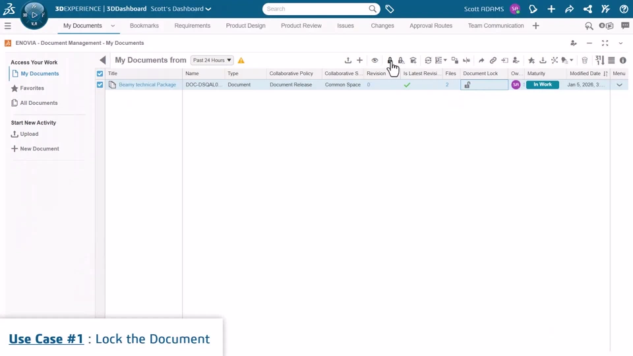The width and height of the screenshot is (633, 356).
Task: Click the chat bubble icon under top bar
Action: (x=625, y=26)
